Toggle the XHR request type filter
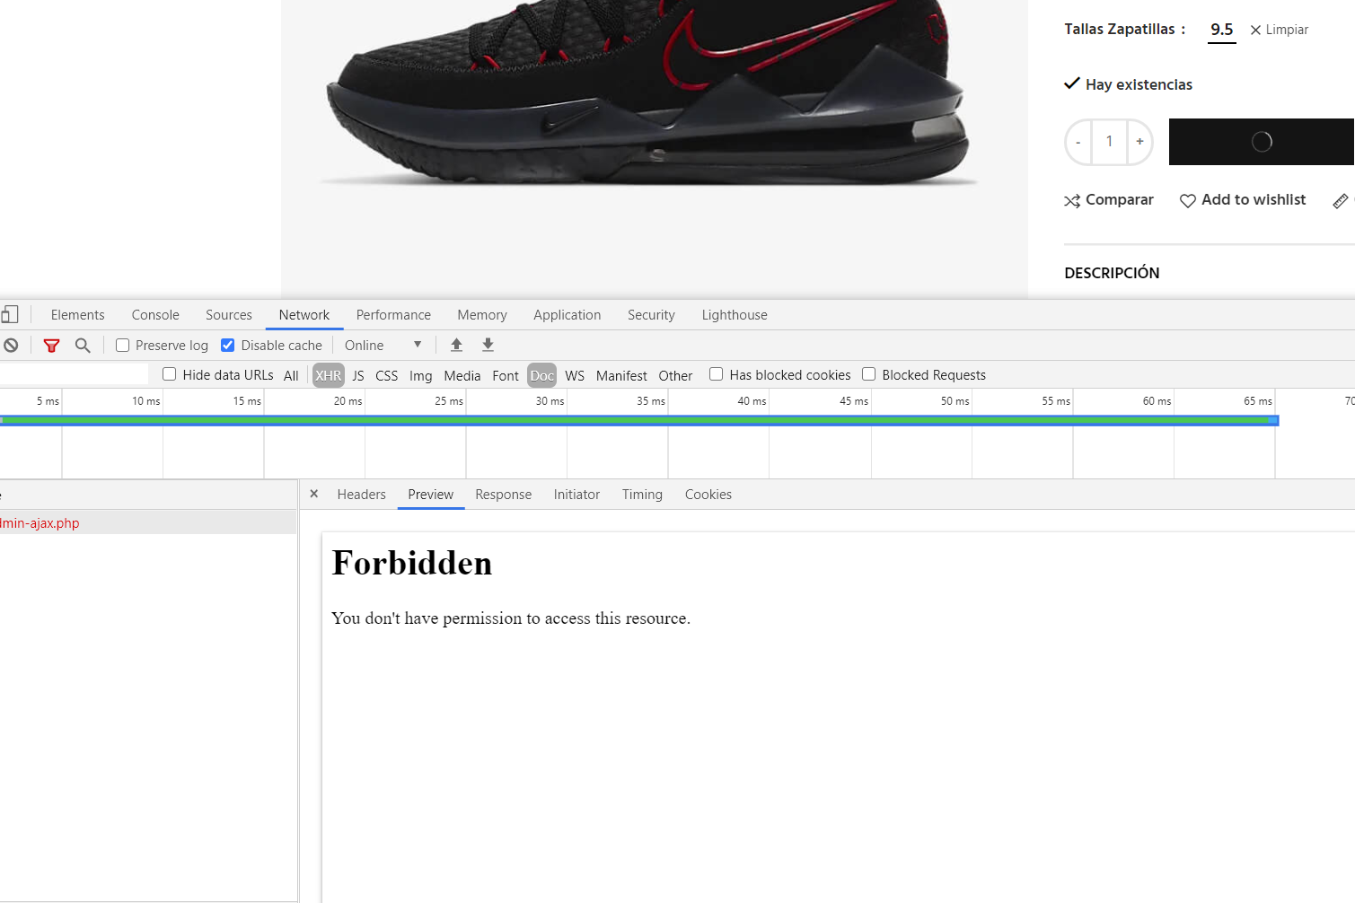1355x903 pixels. coord(329,375)
